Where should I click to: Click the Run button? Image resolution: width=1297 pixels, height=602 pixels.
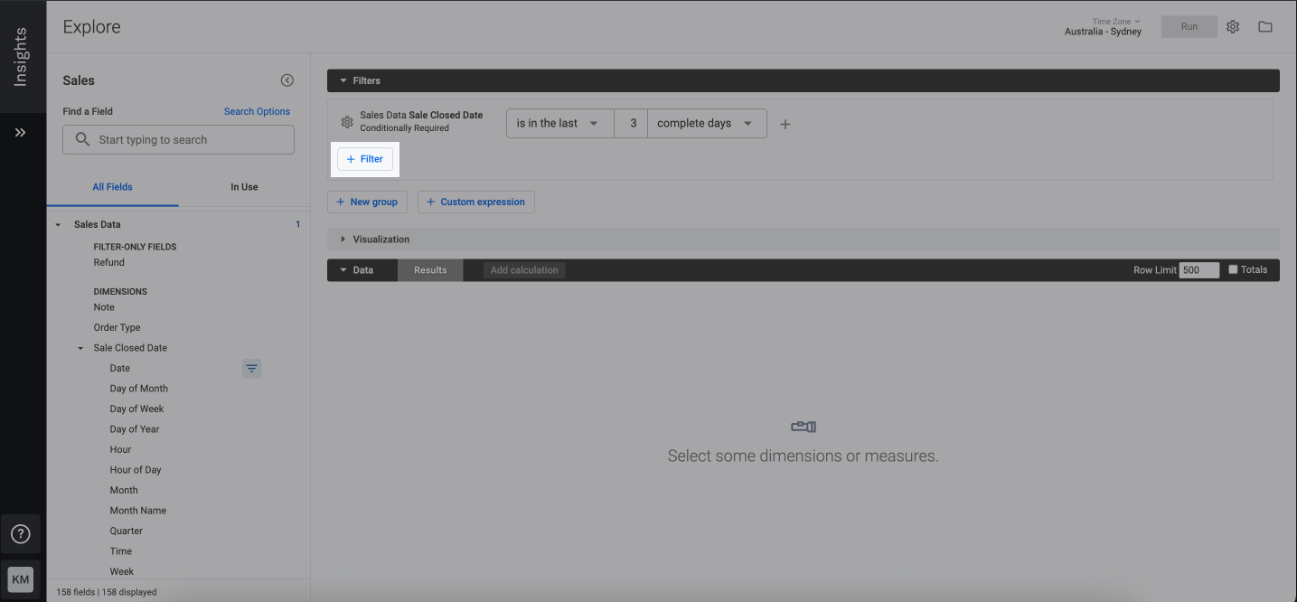pyautogui.click(x=1189, y=27)
